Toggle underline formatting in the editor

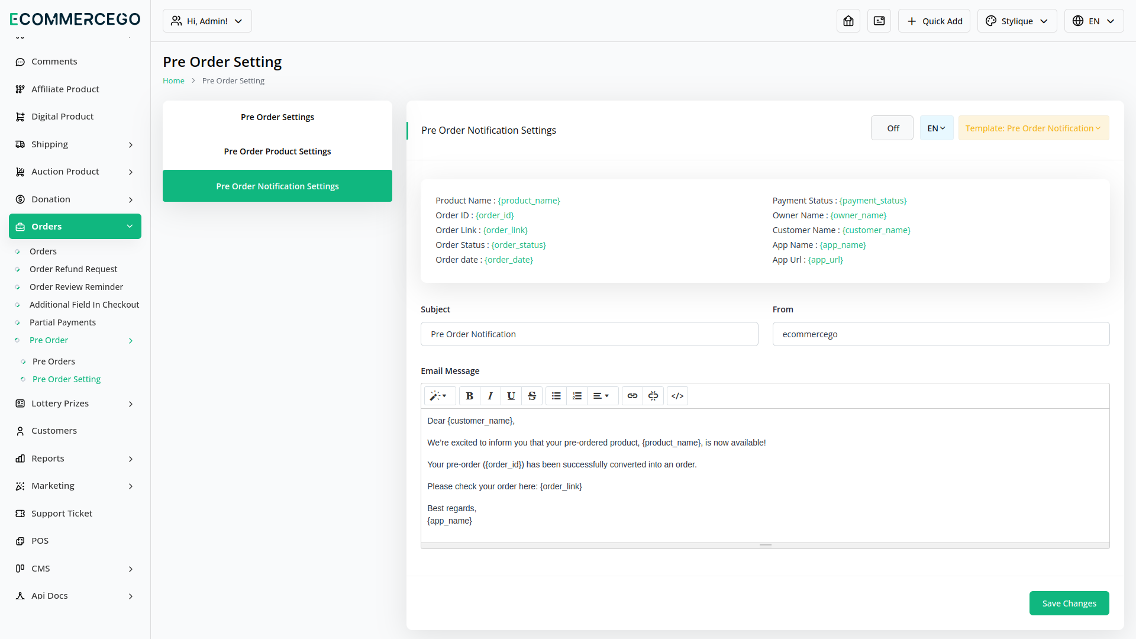[511, 396]
